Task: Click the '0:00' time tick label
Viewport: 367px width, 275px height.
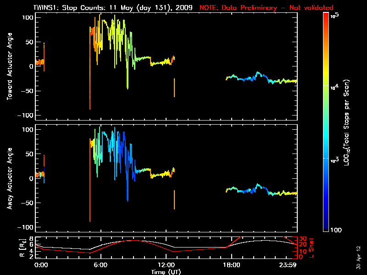Action: tap(41, 265)
